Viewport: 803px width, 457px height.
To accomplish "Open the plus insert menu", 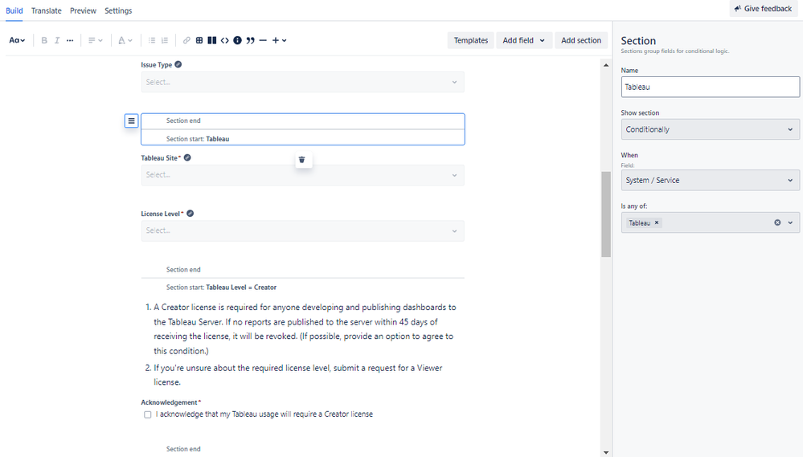I will 279,40.
